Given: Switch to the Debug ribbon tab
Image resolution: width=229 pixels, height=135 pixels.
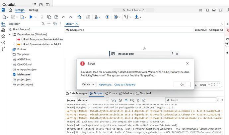Looking at the screenshot, I should [x=34, y=10].
